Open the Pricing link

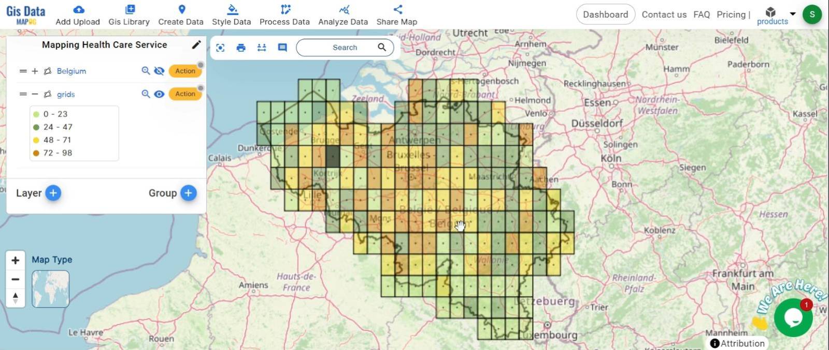click(731, 14)
